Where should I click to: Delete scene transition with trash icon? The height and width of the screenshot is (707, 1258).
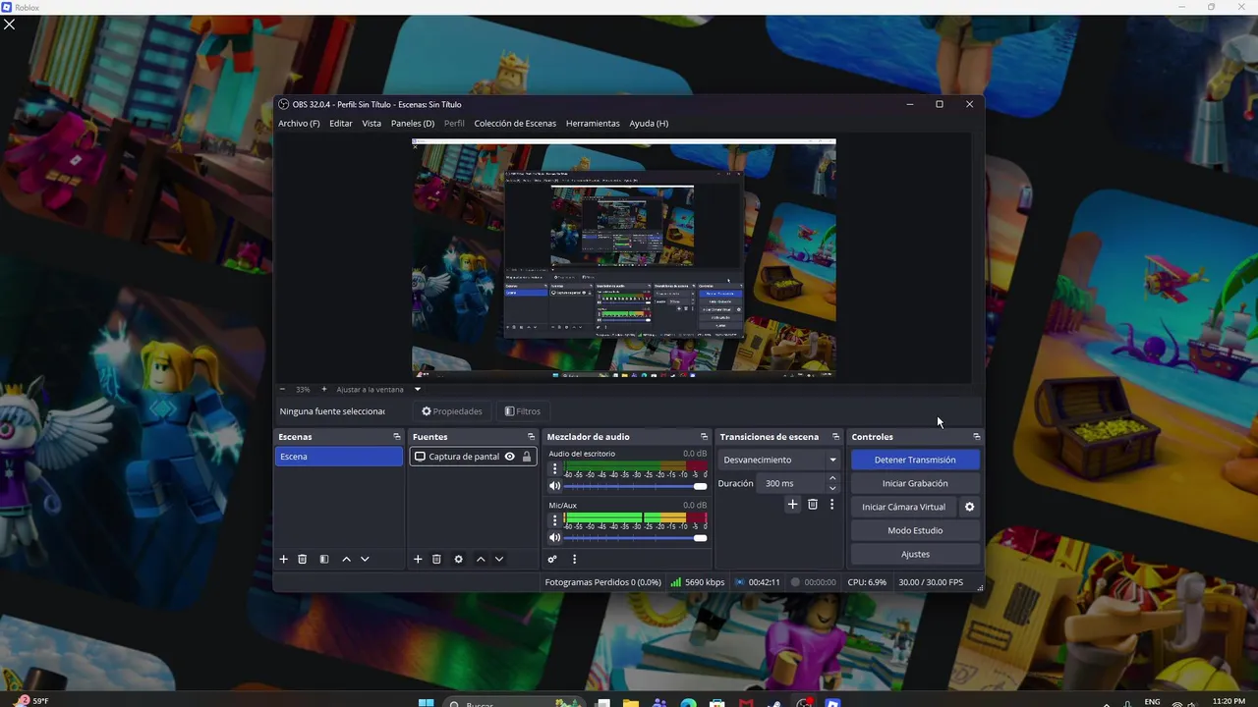pyautogui.click(x=813, y=504)
